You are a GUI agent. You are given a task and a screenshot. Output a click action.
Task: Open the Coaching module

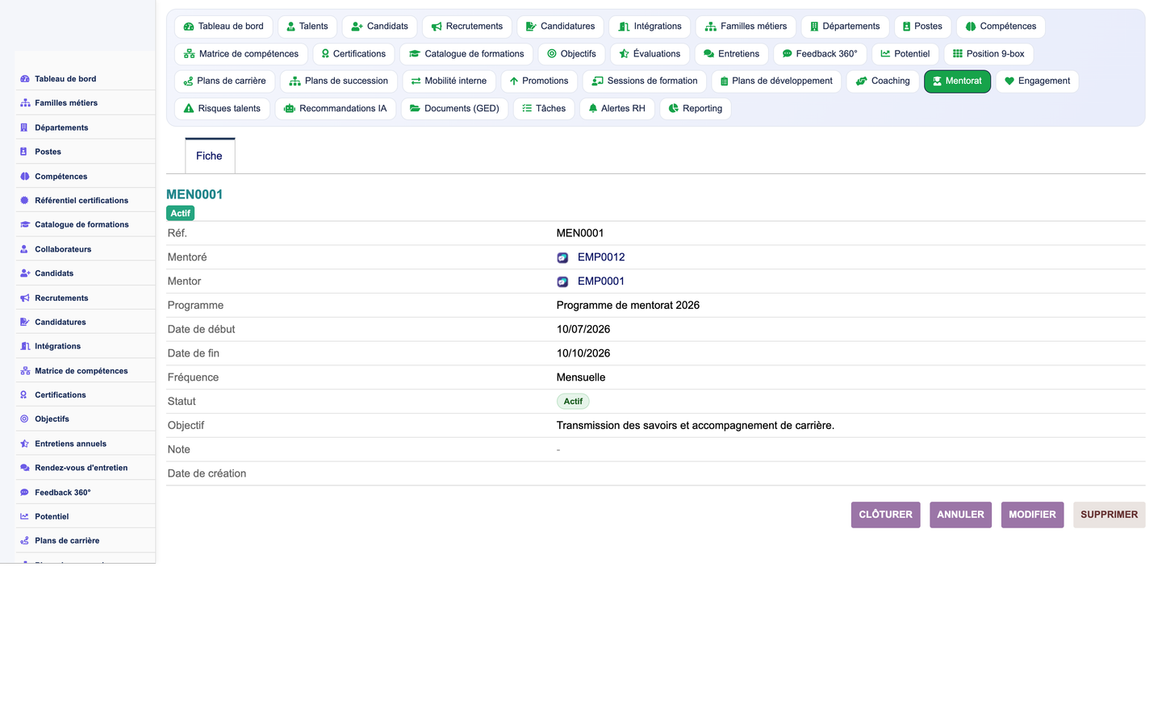(x=883, y=81)
